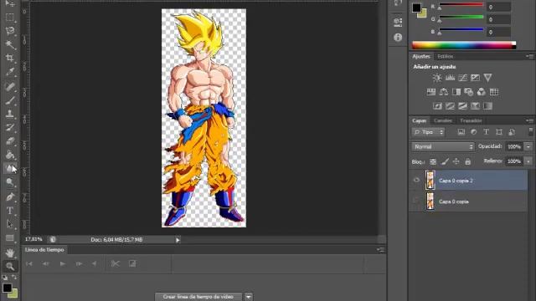This screenshot has width=536, height=301.
Task: Hide the Capa 0 copia 2 layer
Action: point(416,180)
